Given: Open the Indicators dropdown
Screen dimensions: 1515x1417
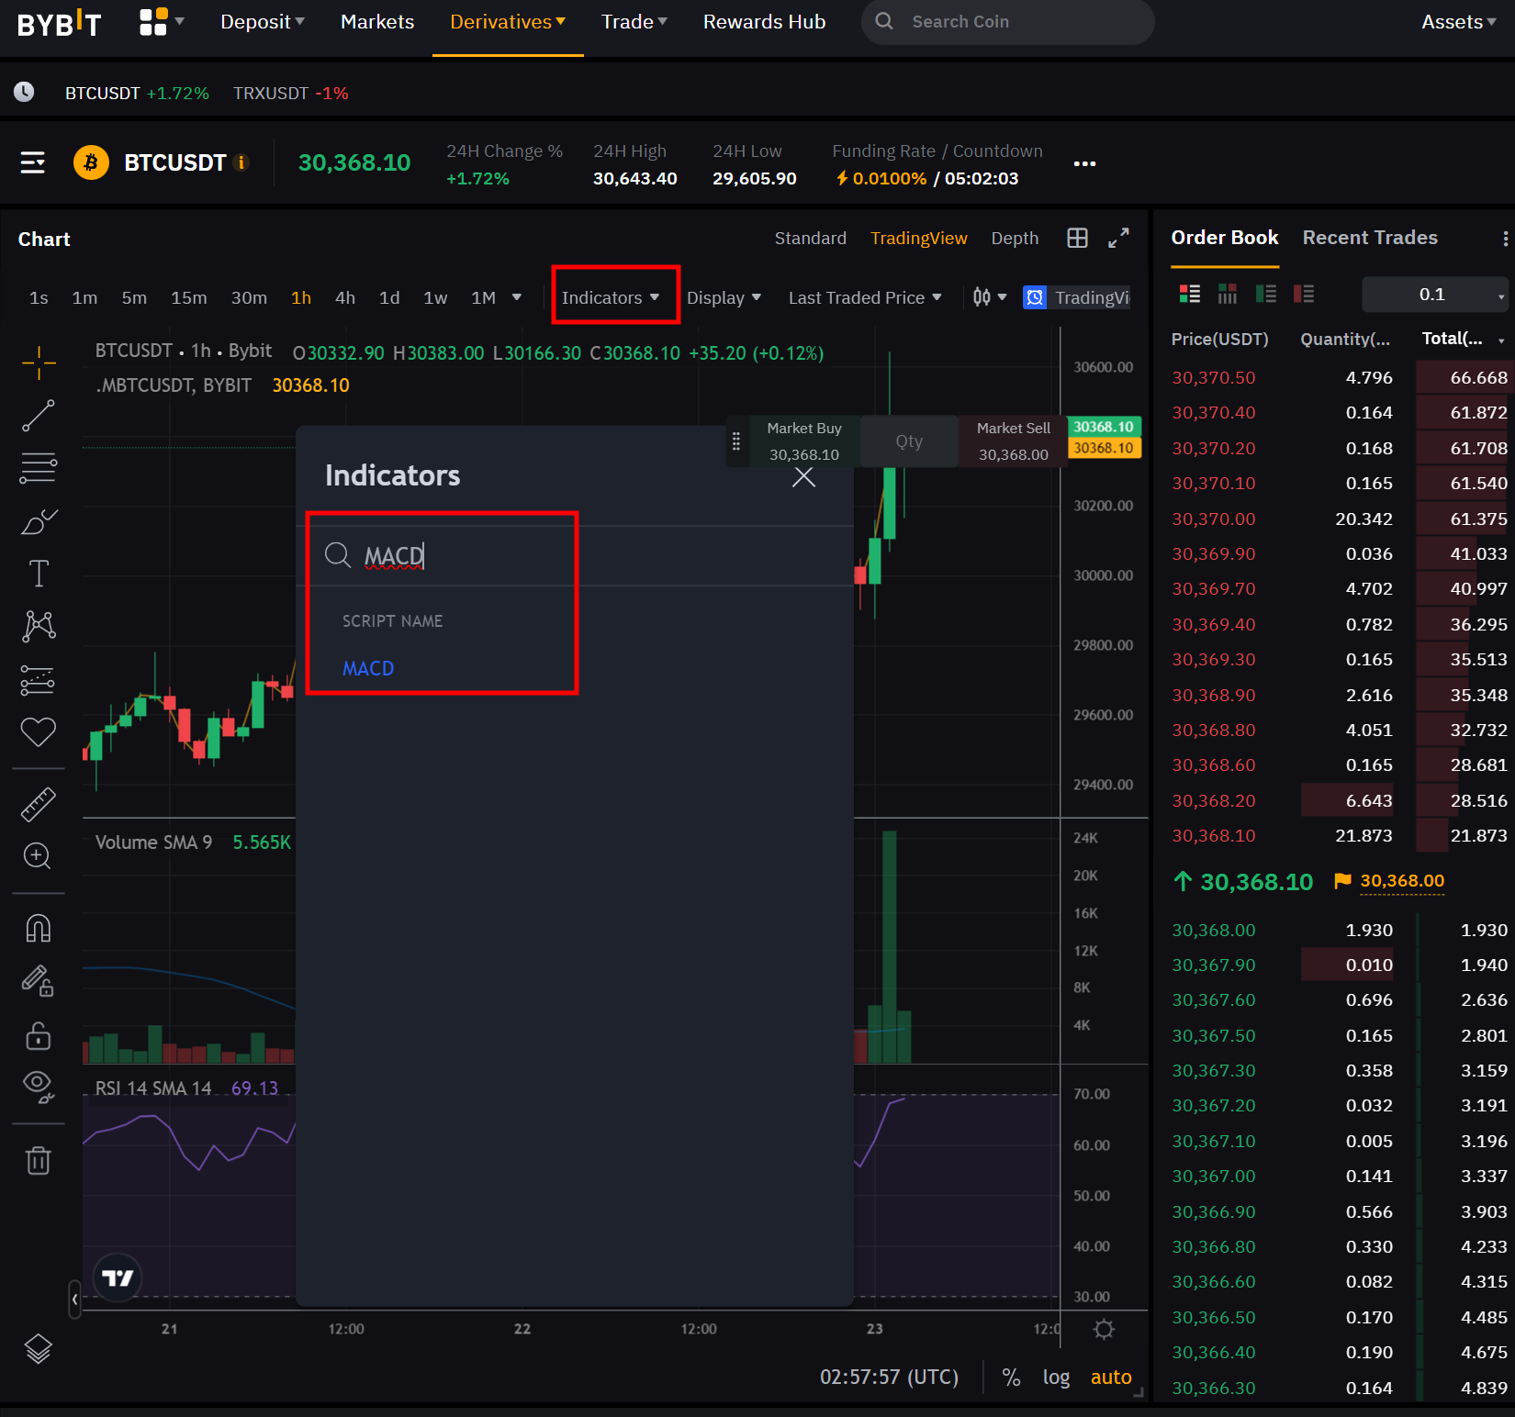Looking at the screenshot, I should click(612, 297).
